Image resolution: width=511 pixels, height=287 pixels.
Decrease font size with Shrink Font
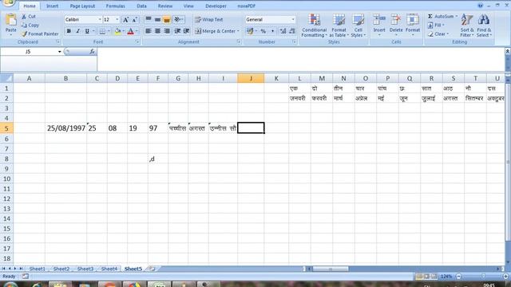(135, 20)
